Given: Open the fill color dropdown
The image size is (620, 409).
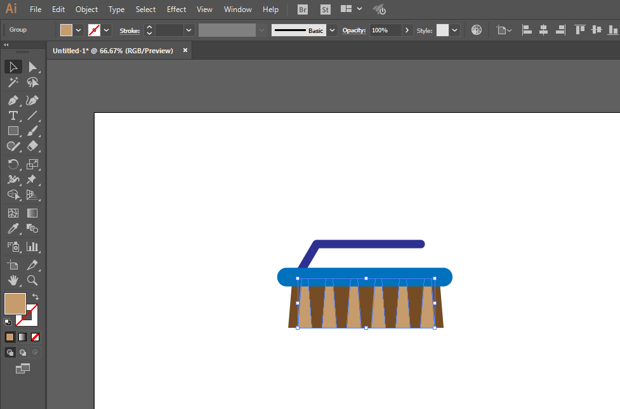Looking at the screenshot, I should coord(79,30).
